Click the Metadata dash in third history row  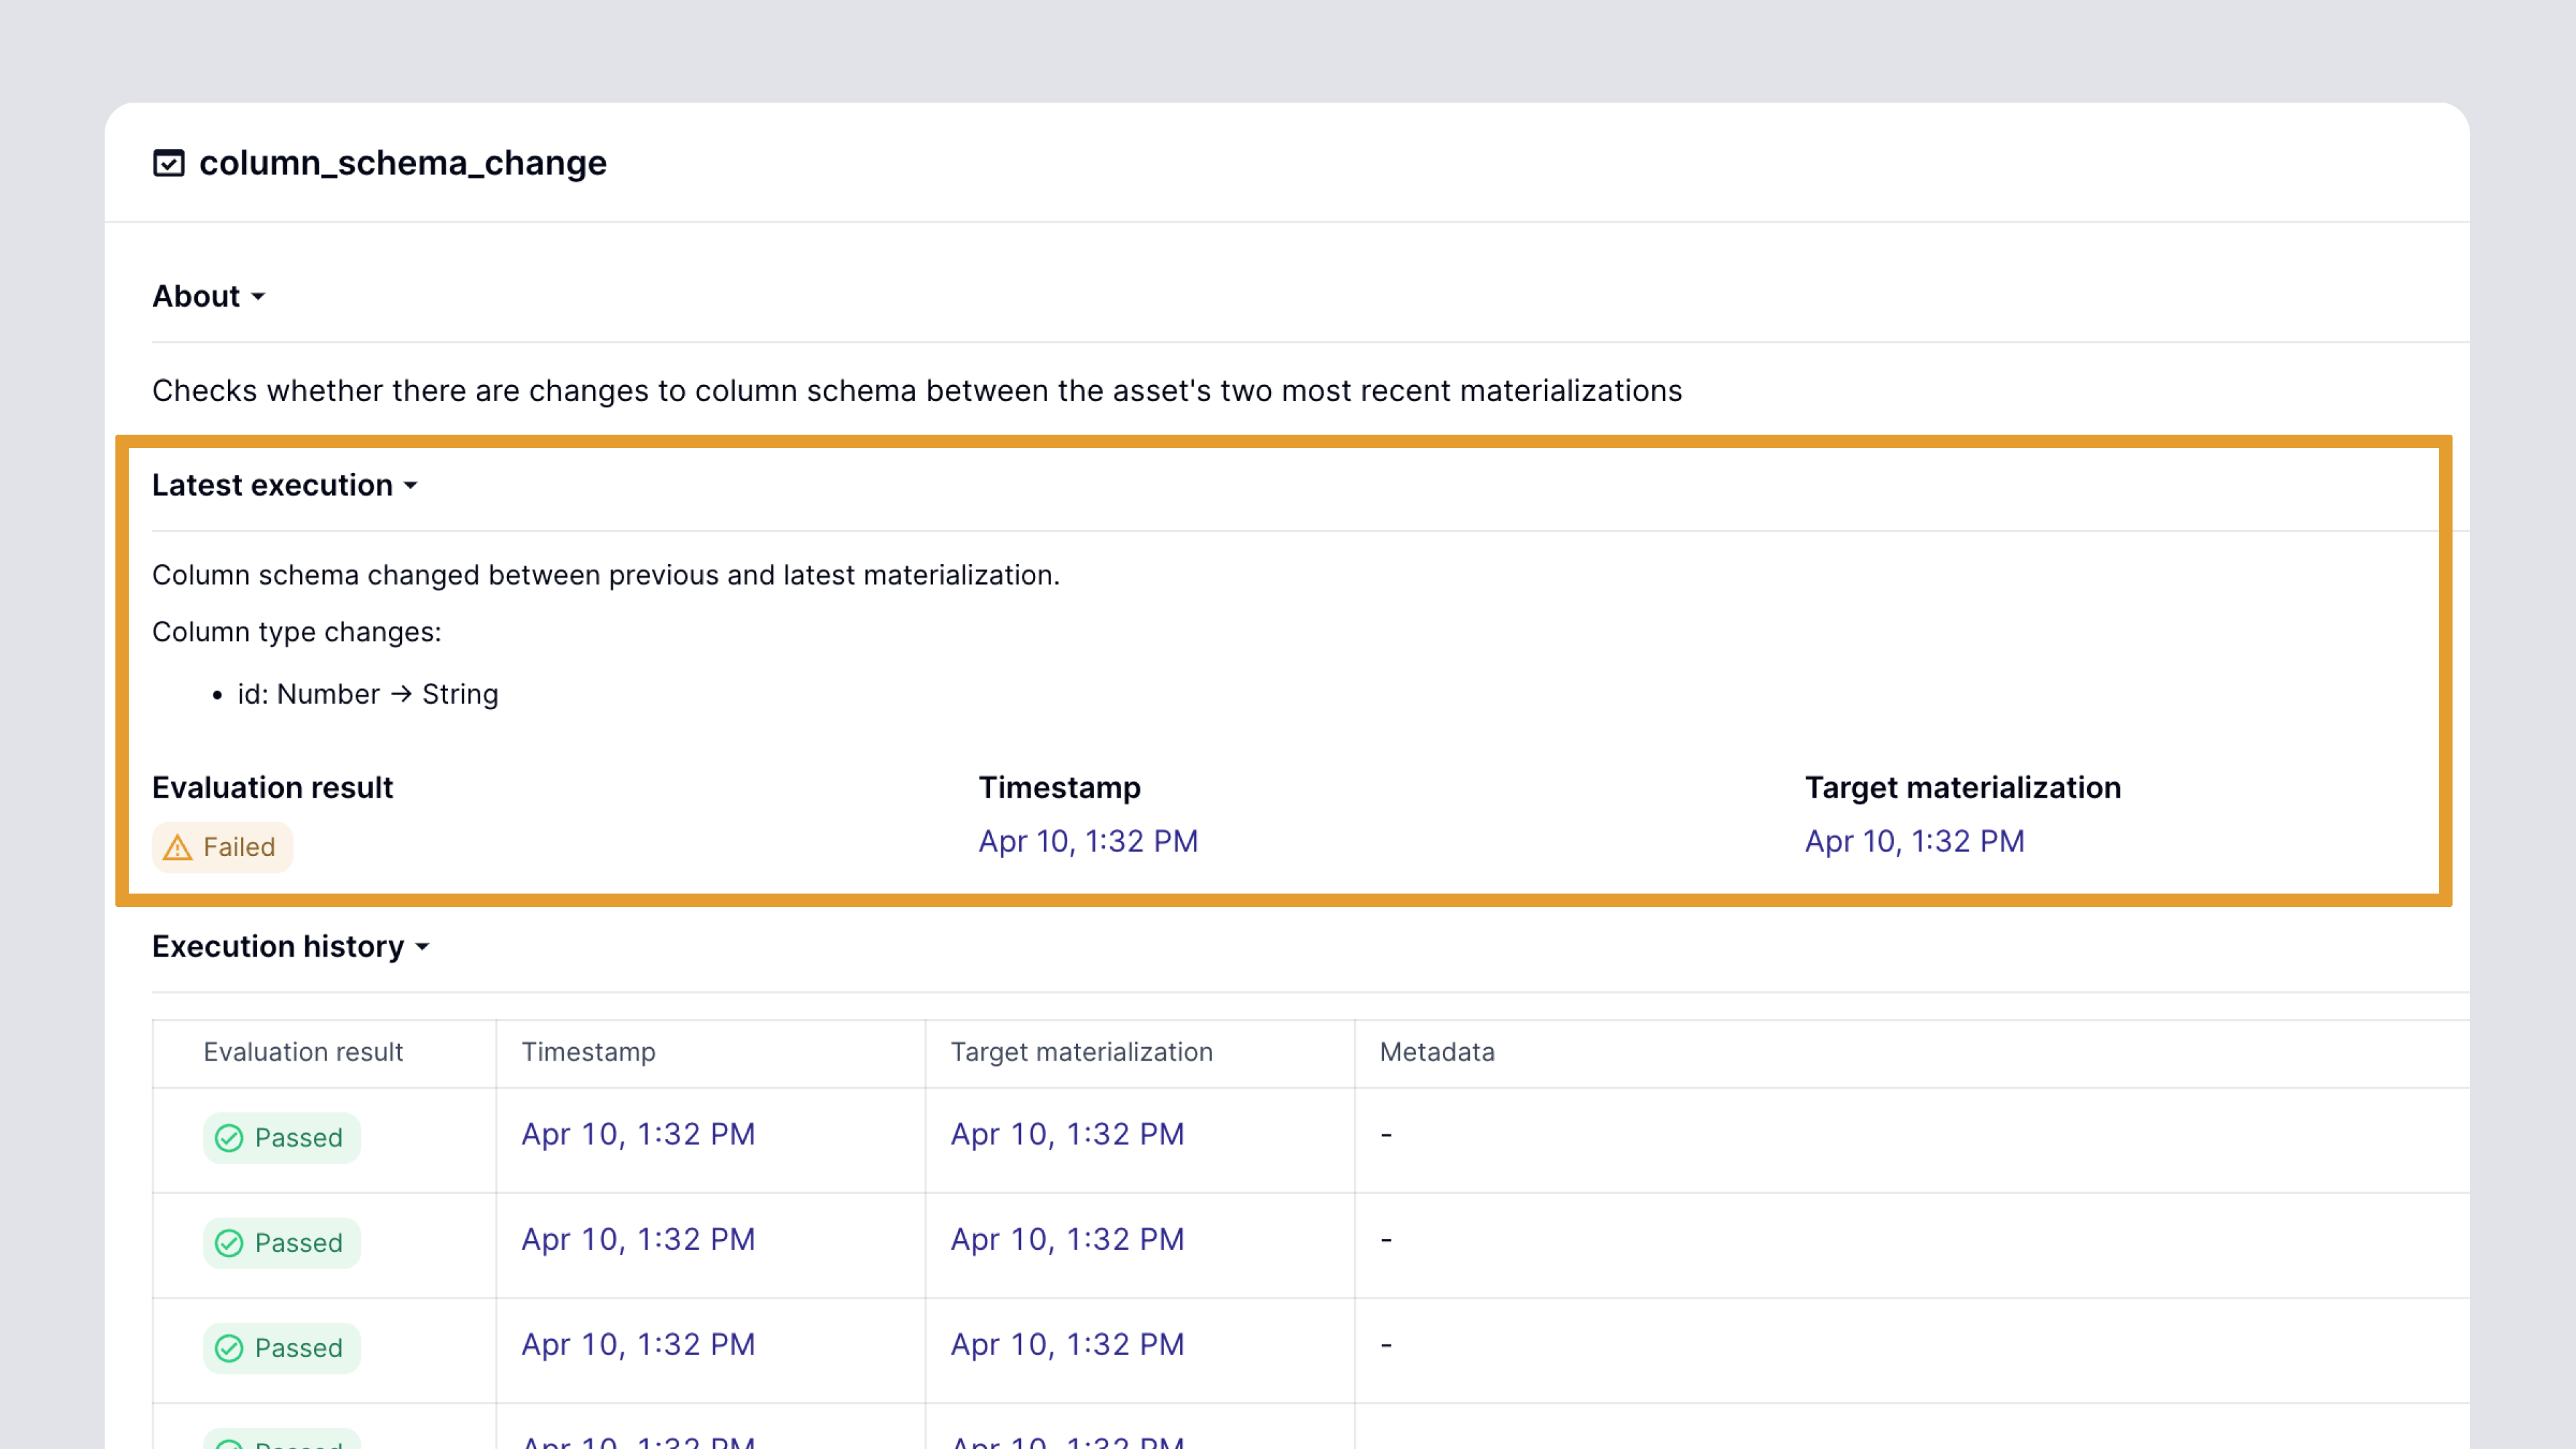pyautogui.click(x=1386, y=1345)
